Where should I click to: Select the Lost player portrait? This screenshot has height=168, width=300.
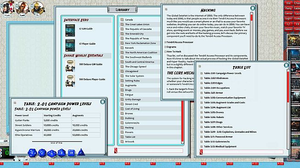click(x=22, y=8)
